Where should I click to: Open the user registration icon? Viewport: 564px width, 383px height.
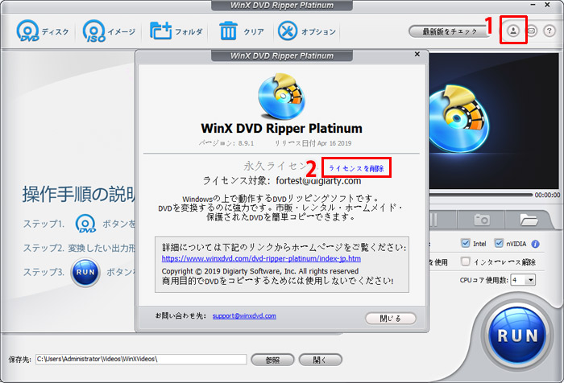pyautogui.click(x=513, y=31)
